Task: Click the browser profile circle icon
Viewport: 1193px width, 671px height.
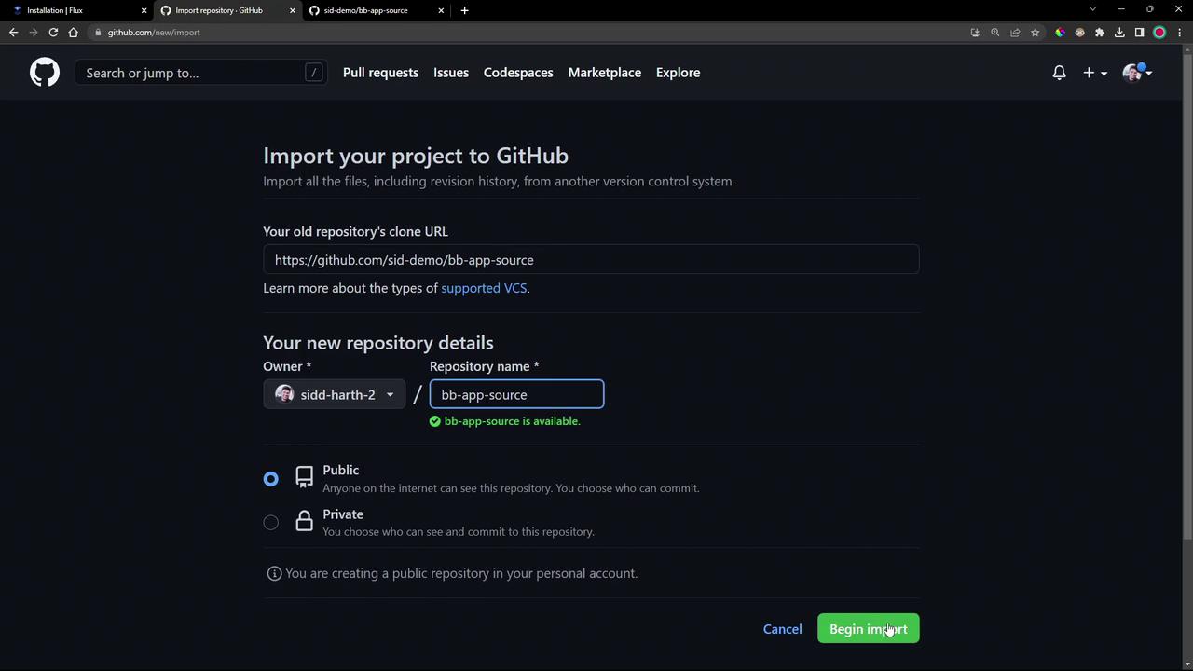Action: (1159, 33)
